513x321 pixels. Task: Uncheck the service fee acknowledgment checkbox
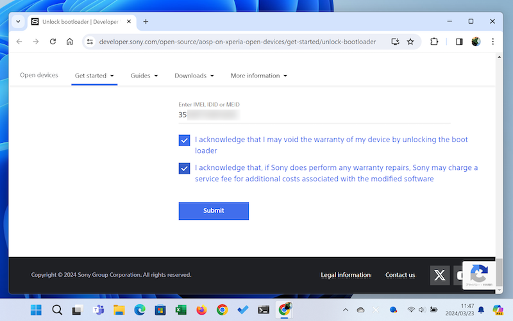click(x=185, y=169)
